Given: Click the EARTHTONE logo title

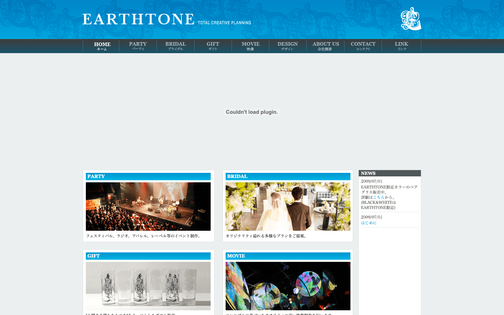Looking at the screenshot, I should (x=138, y=19).
